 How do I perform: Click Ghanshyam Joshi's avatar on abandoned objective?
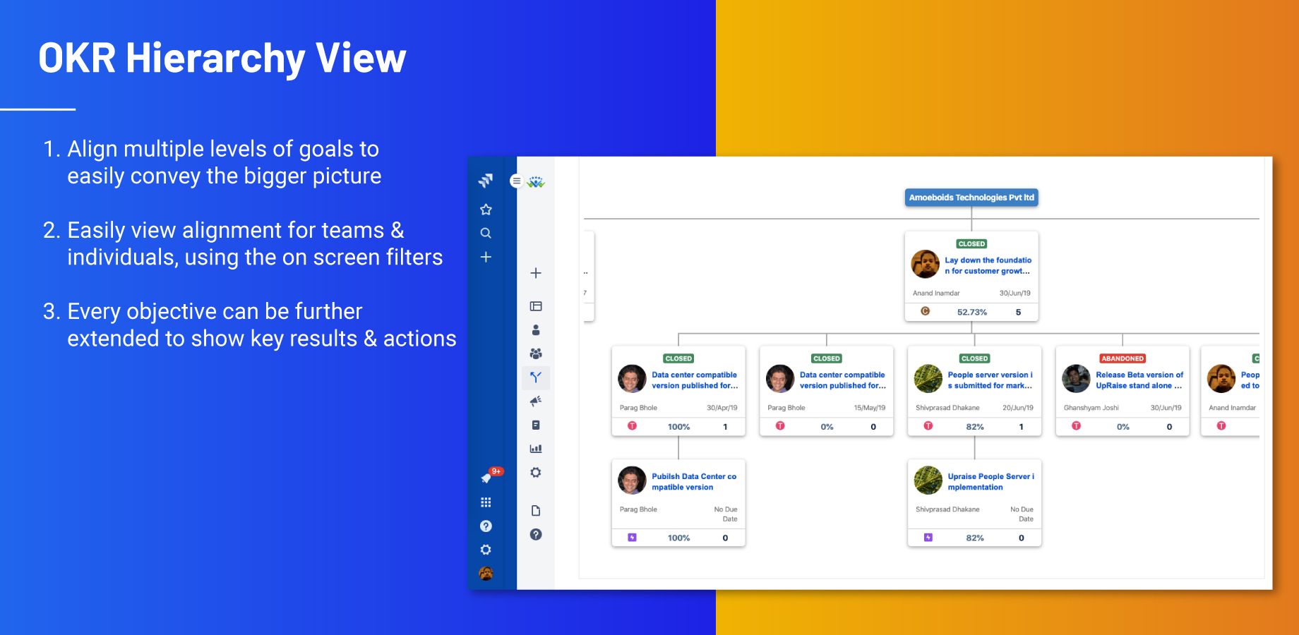tap(1076, 379)
